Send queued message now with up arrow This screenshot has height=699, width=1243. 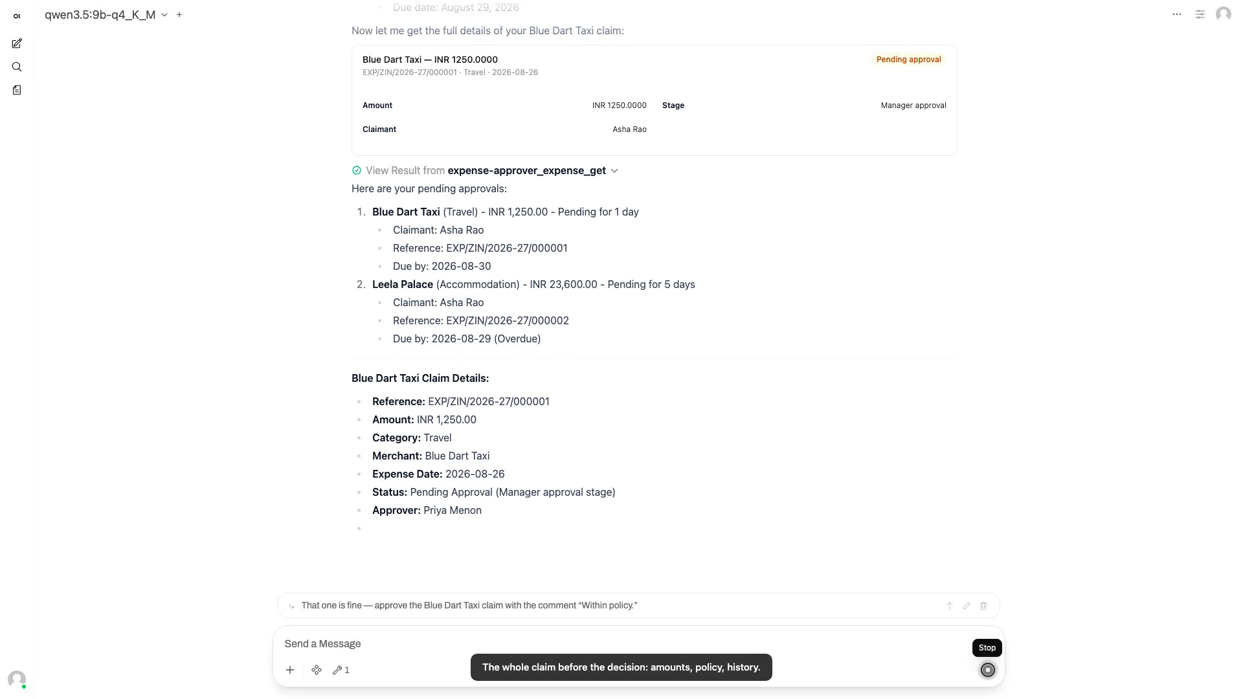950,606
